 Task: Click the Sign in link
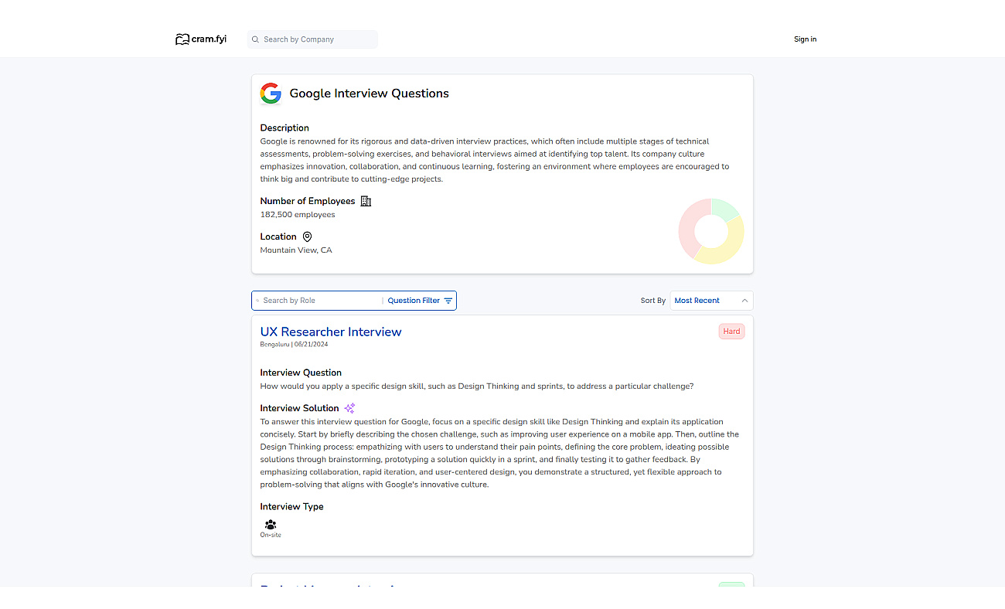pos(805,39)
